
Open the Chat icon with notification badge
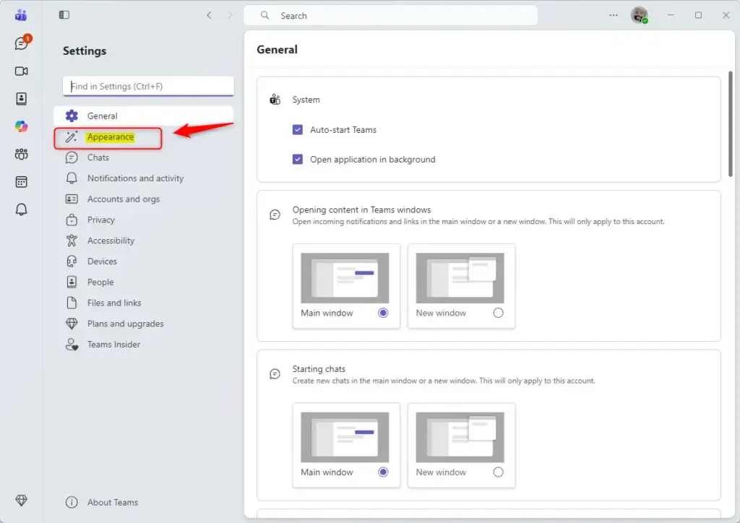22,43
